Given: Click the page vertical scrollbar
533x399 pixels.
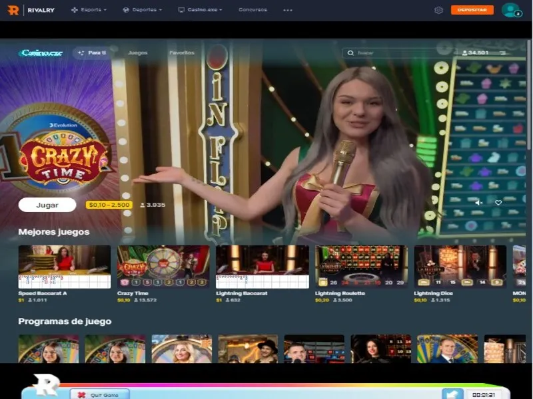Looking at the screenshot, I should click(x=529, y=95).
